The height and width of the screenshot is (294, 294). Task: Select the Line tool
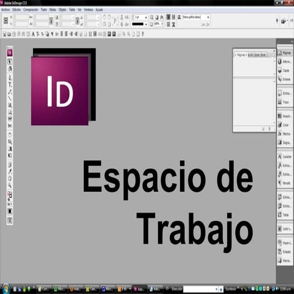click(10, 99)
